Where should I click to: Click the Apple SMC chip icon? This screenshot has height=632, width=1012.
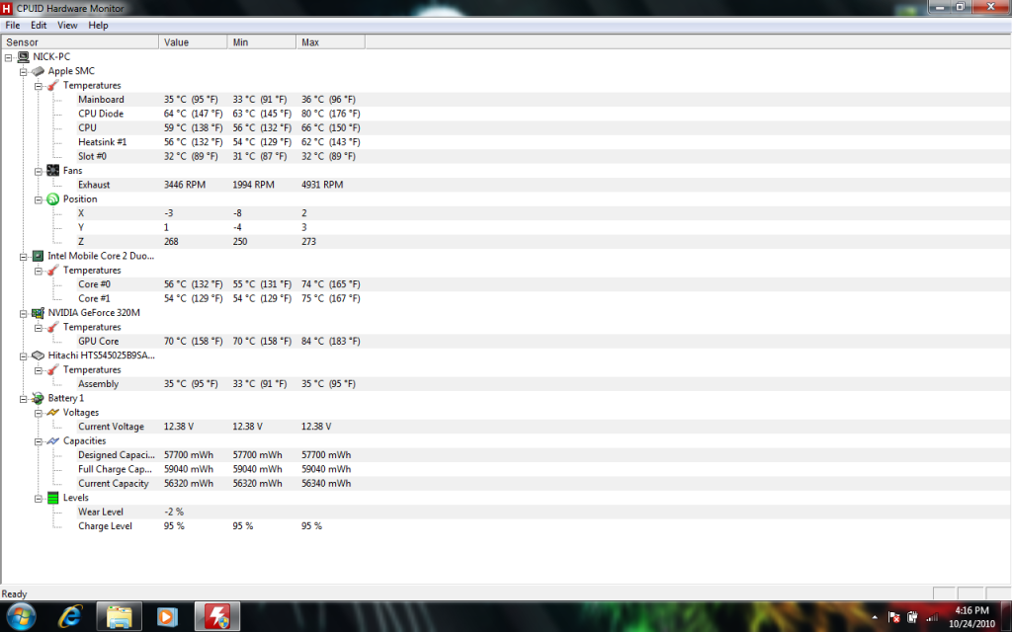pyautogui.click(x=39, y=71)
